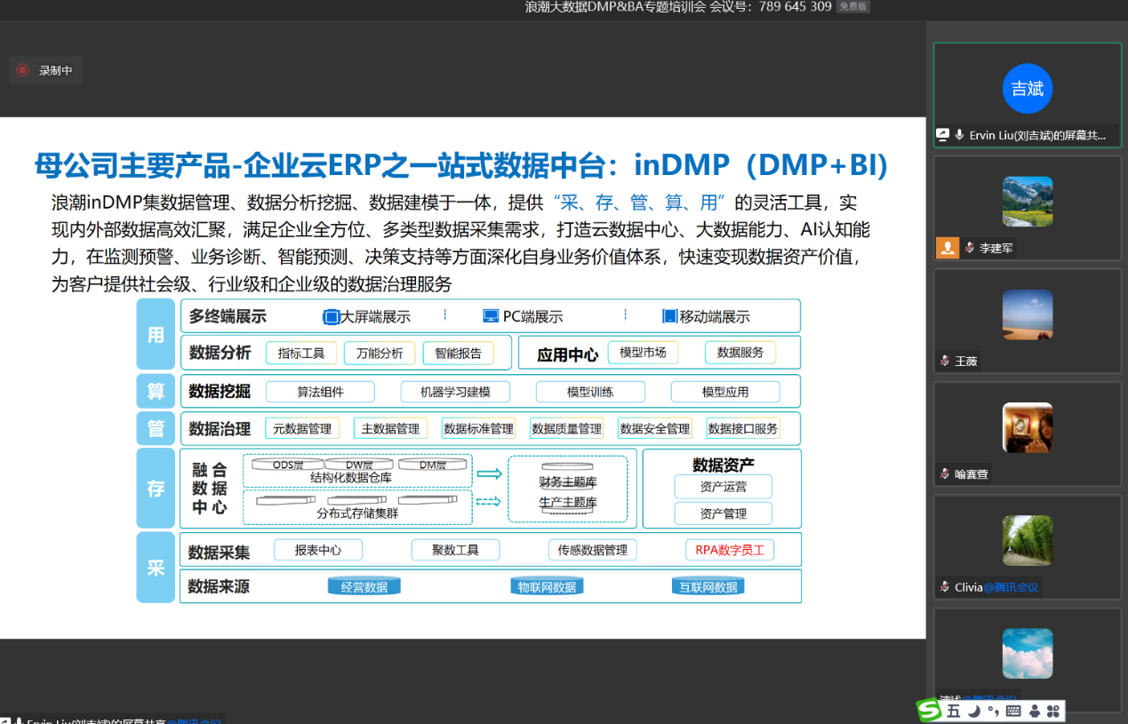Toggle Sogou Wubi input mode (五)
The height and width of the screenshot is (724, 1128).
click(953, 711)
